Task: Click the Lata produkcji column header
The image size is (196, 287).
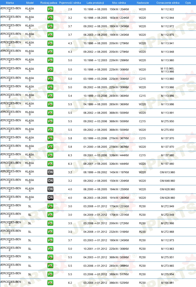Action: click(95, 3)
